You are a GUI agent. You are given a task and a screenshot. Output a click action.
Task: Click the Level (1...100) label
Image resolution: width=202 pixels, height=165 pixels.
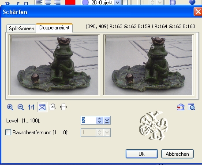click(23, 121)
